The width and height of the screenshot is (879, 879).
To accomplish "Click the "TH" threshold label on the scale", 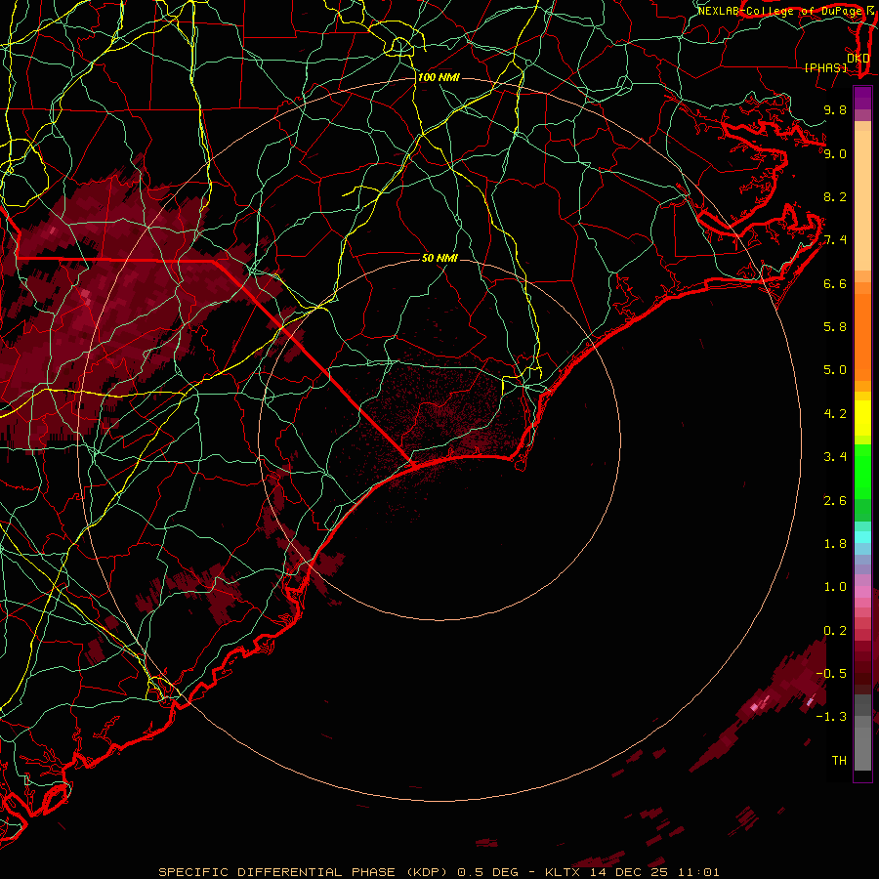I will [839, 761].
